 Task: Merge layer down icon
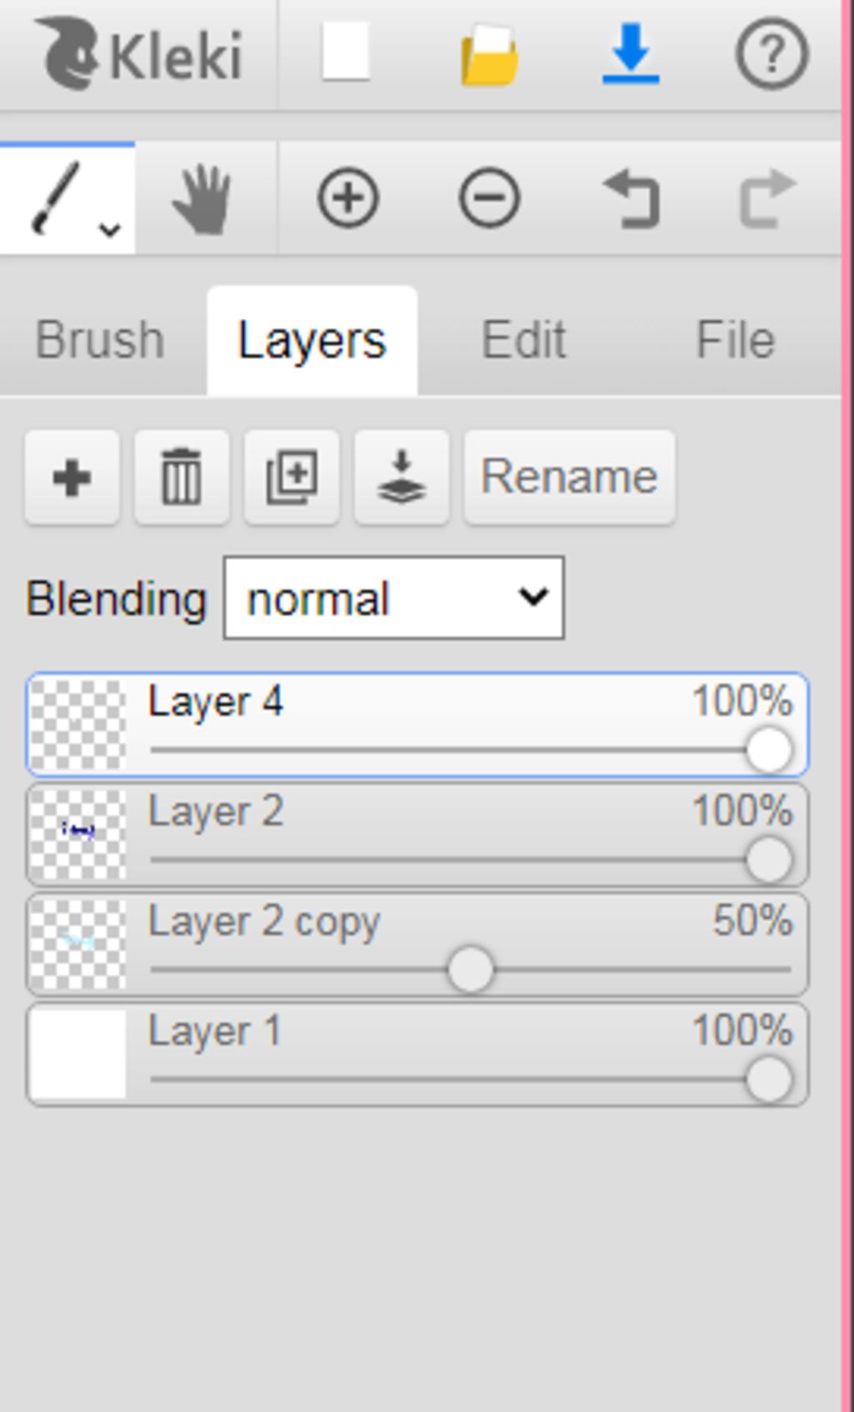point(401,478)
